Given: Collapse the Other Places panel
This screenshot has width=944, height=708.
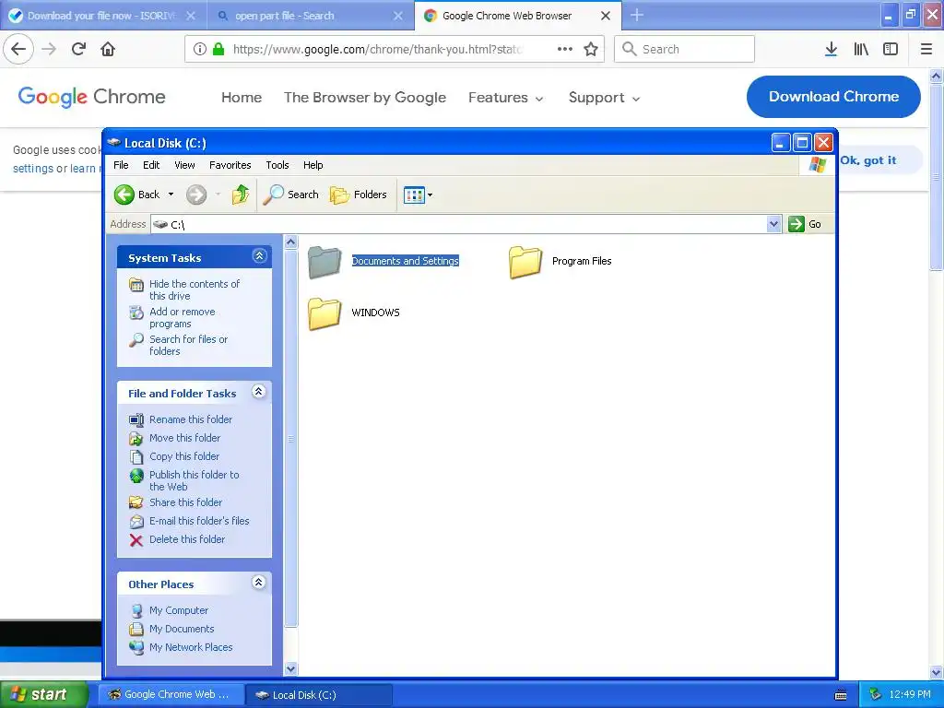Looking at the screenshot, I should tap(259, 583).
